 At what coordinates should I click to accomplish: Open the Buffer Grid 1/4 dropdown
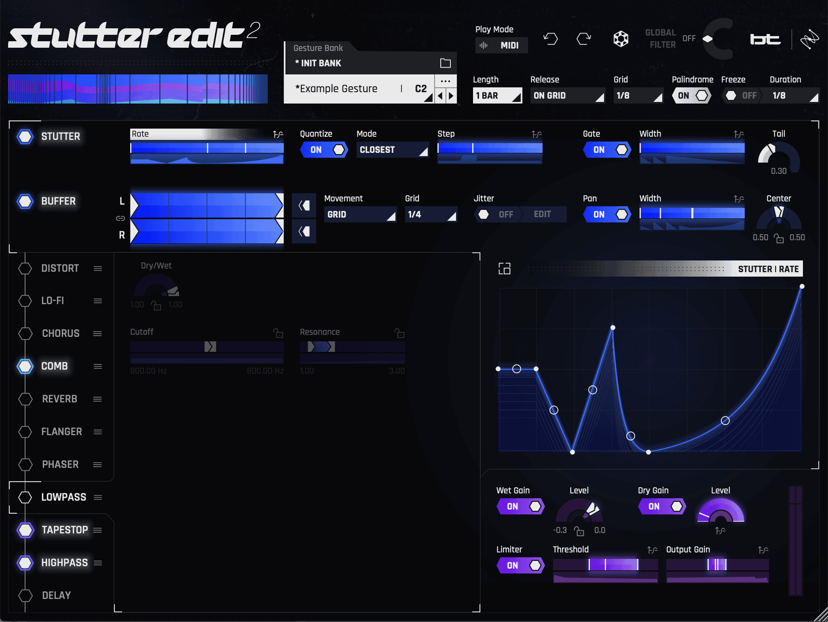431,214
